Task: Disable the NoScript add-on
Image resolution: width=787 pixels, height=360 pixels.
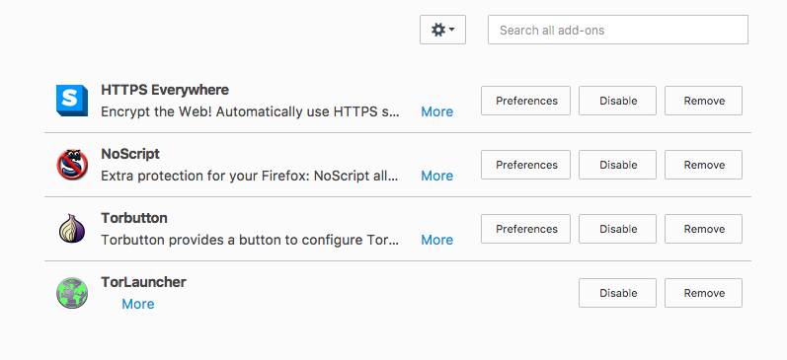Action: [617, 165]
